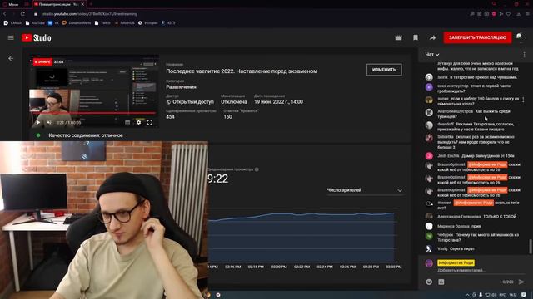Click Александра Гневнова chat message
The image size is (533, 299).
click(476, 216)
